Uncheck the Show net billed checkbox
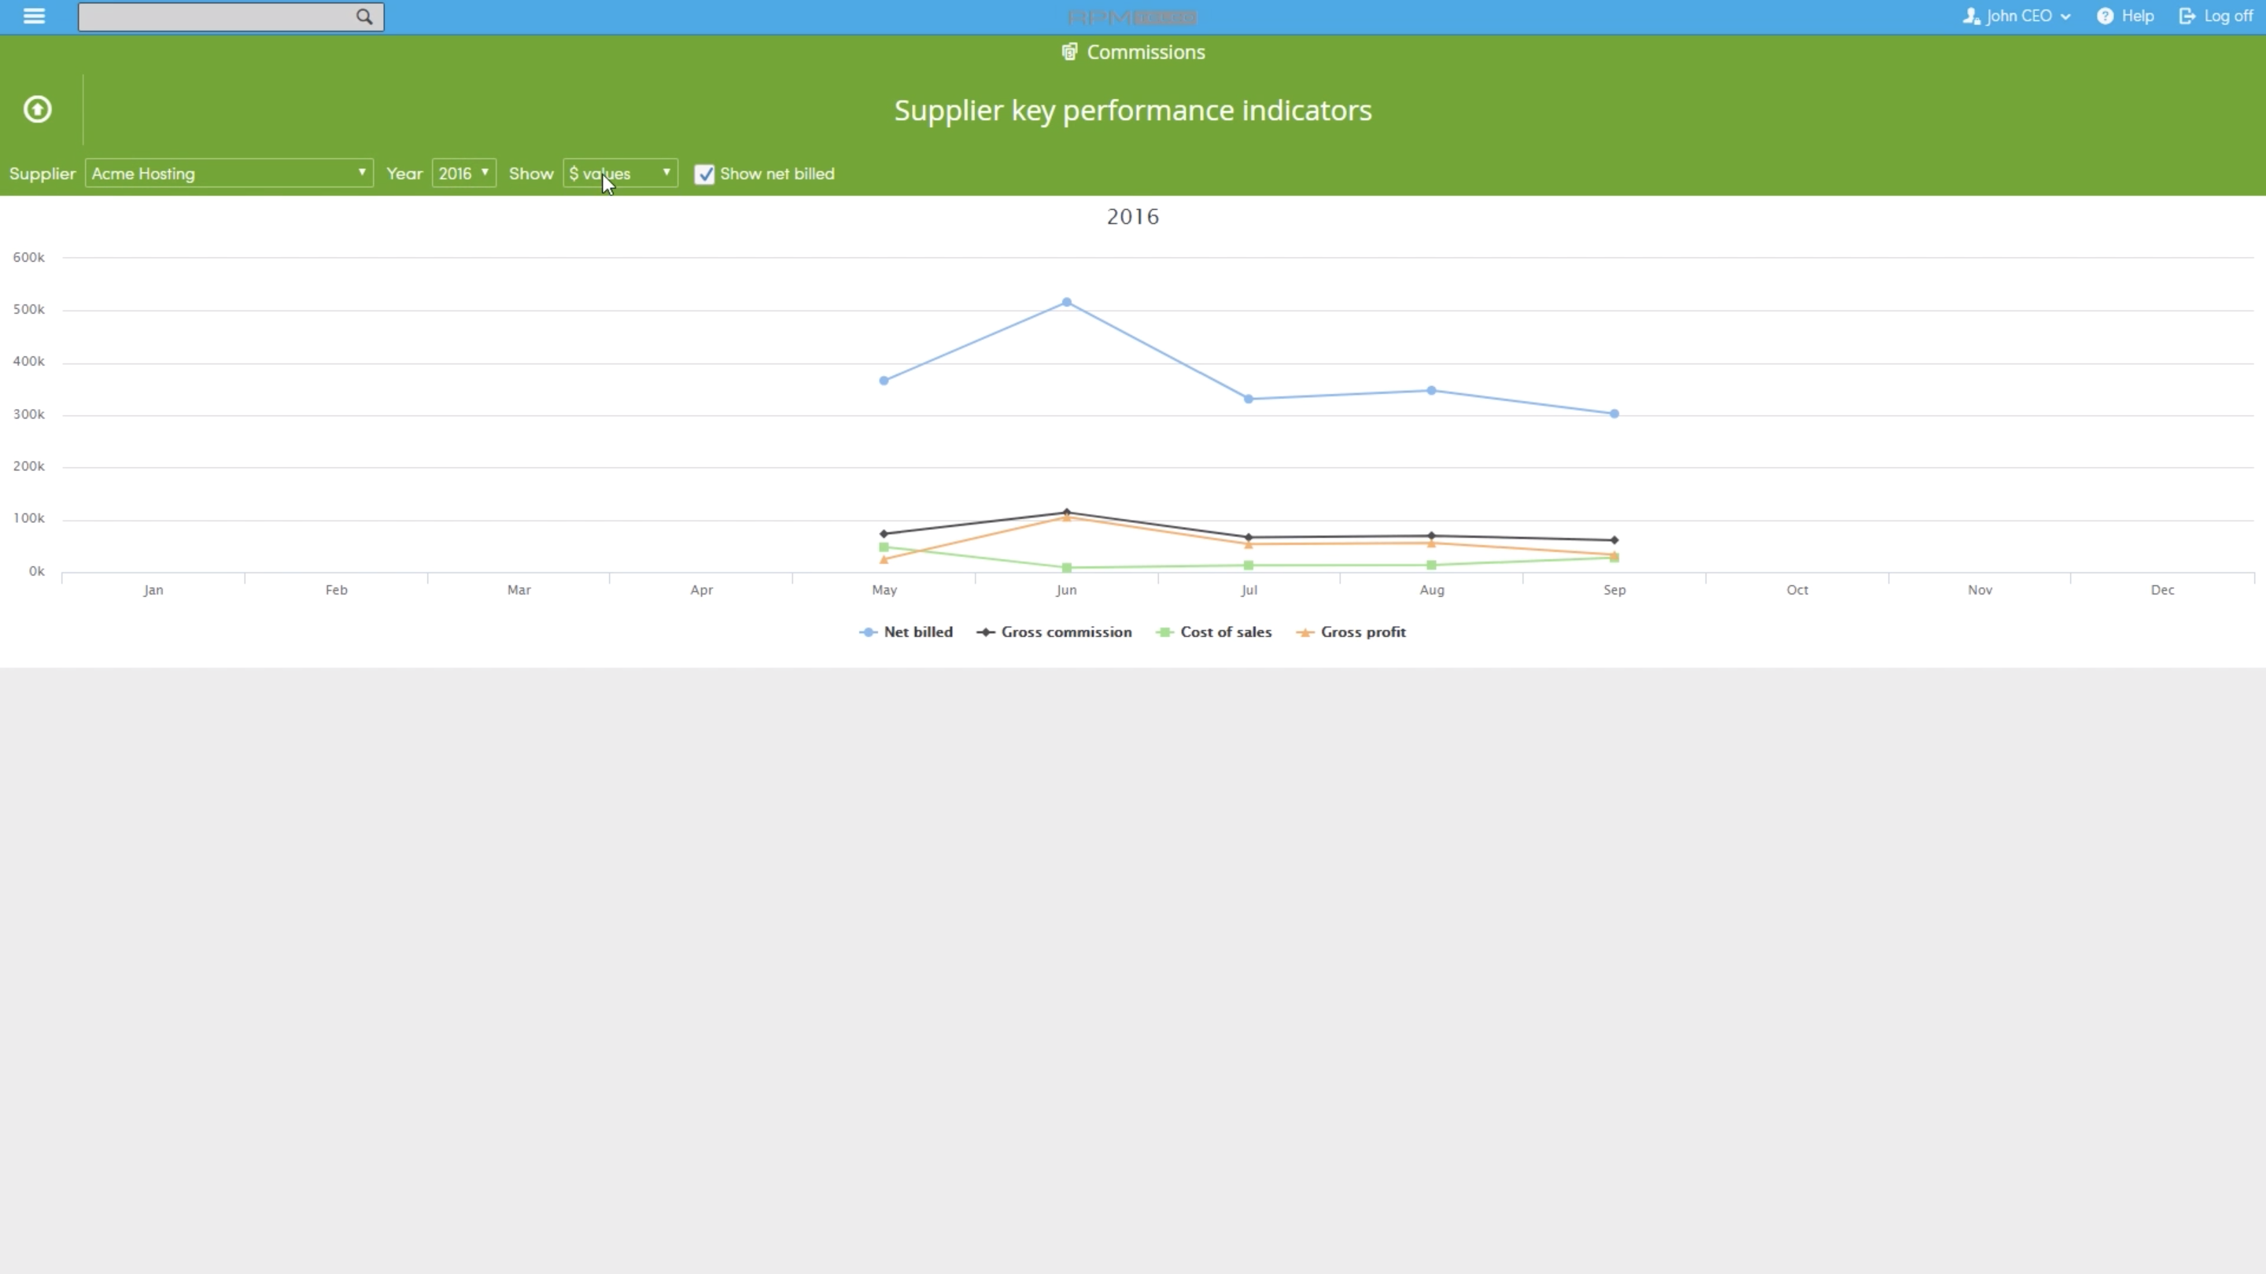This screenshot has width=2266, height=1274. coord(705,173)
